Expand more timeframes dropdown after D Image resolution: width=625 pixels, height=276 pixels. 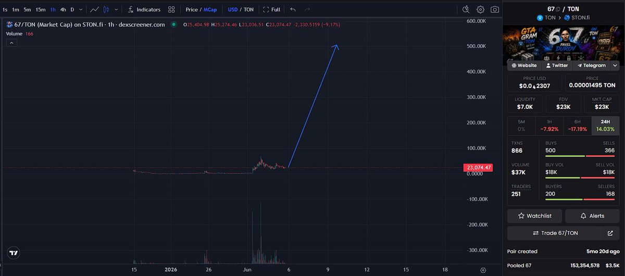coord(81,9)
